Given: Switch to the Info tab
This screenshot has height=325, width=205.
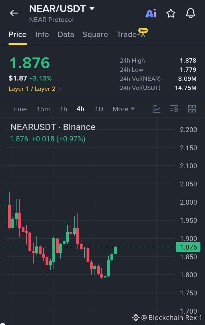Looking at the screenshot, I should click(42, 34).
